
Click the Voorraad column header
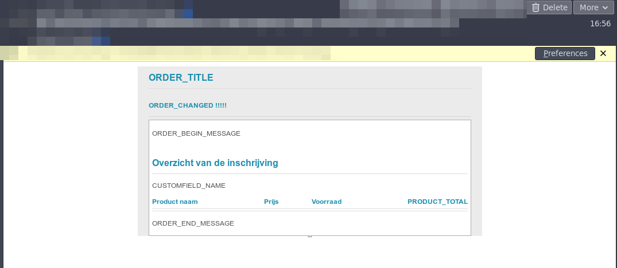pyautogui.click(x=326, y=202)
